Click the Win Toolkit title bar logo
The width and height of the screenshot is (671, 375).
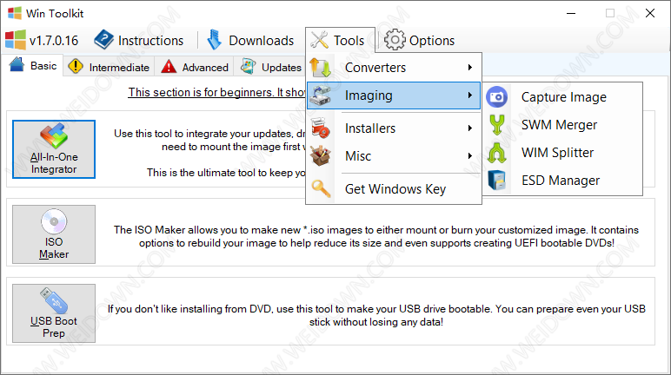pyautogui.click(x=15, y=13)
